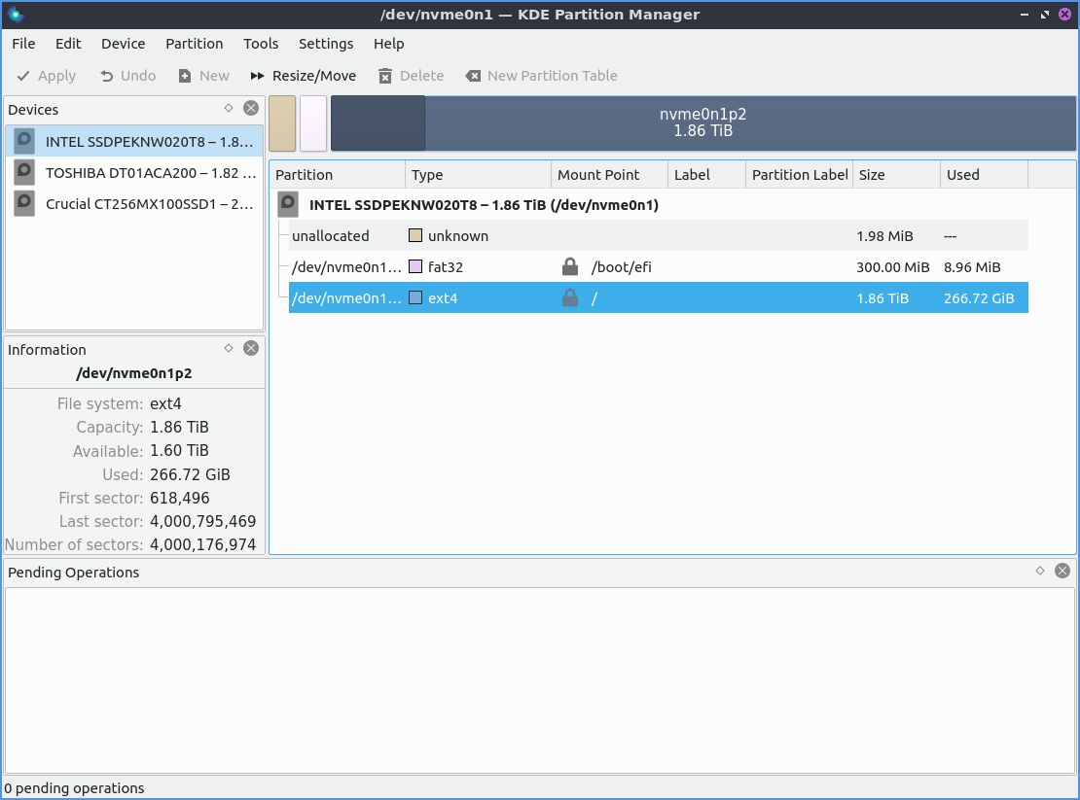Select the Crucial CT256MX100SSD1 device icon

point(24,204)
